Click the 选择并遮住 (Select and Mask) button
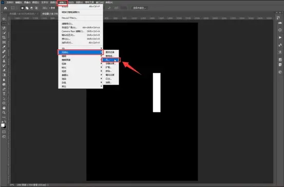Image resolution: width=284 pixels, height=187 pixels. pyautogui.click(x=140, y=8)
